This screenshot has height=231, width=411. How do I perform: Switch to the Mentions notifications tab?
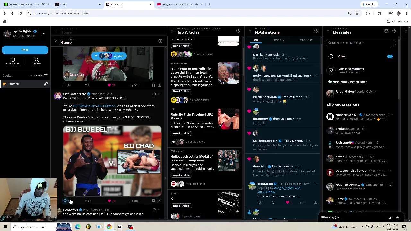[x=306, y=40]
